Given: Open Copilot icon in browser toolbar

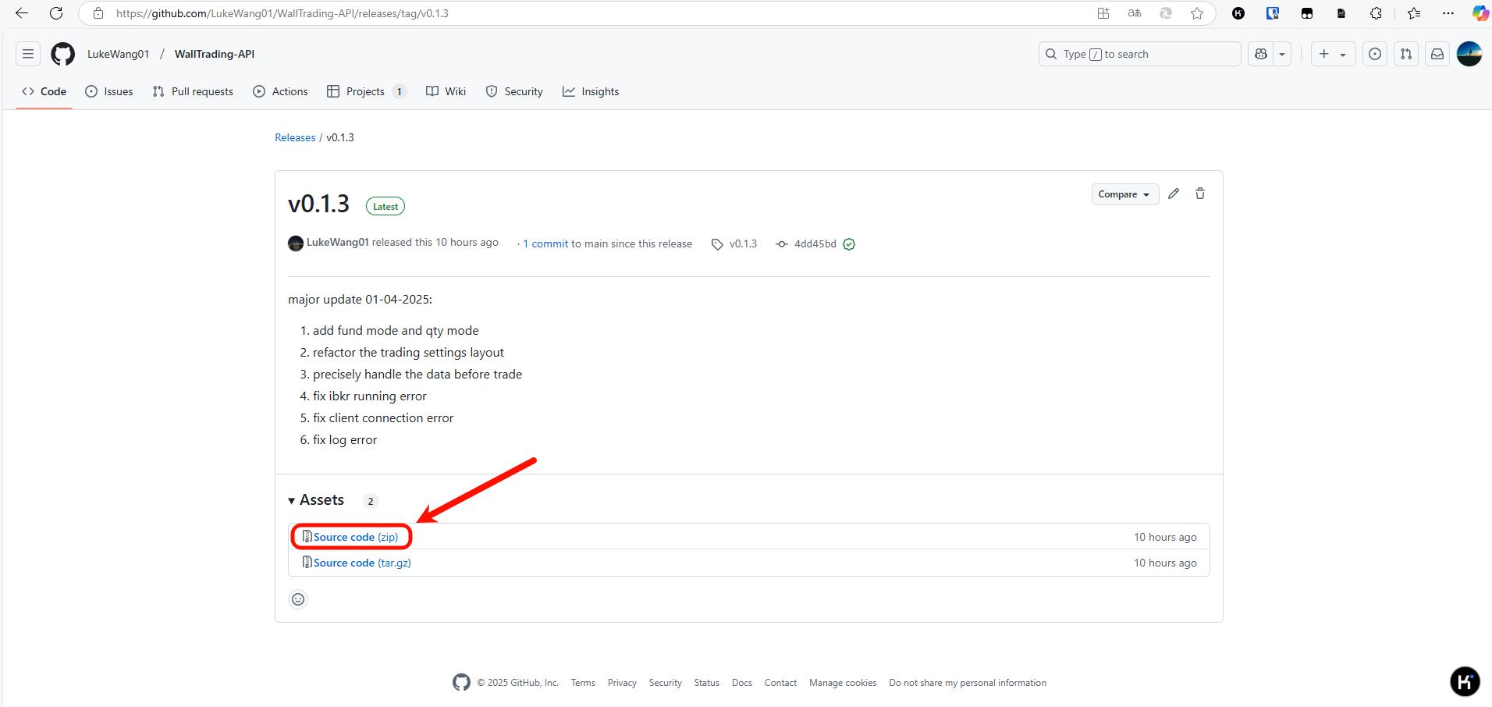Looking at the screenshot, I should click(x=1480, y=13).
